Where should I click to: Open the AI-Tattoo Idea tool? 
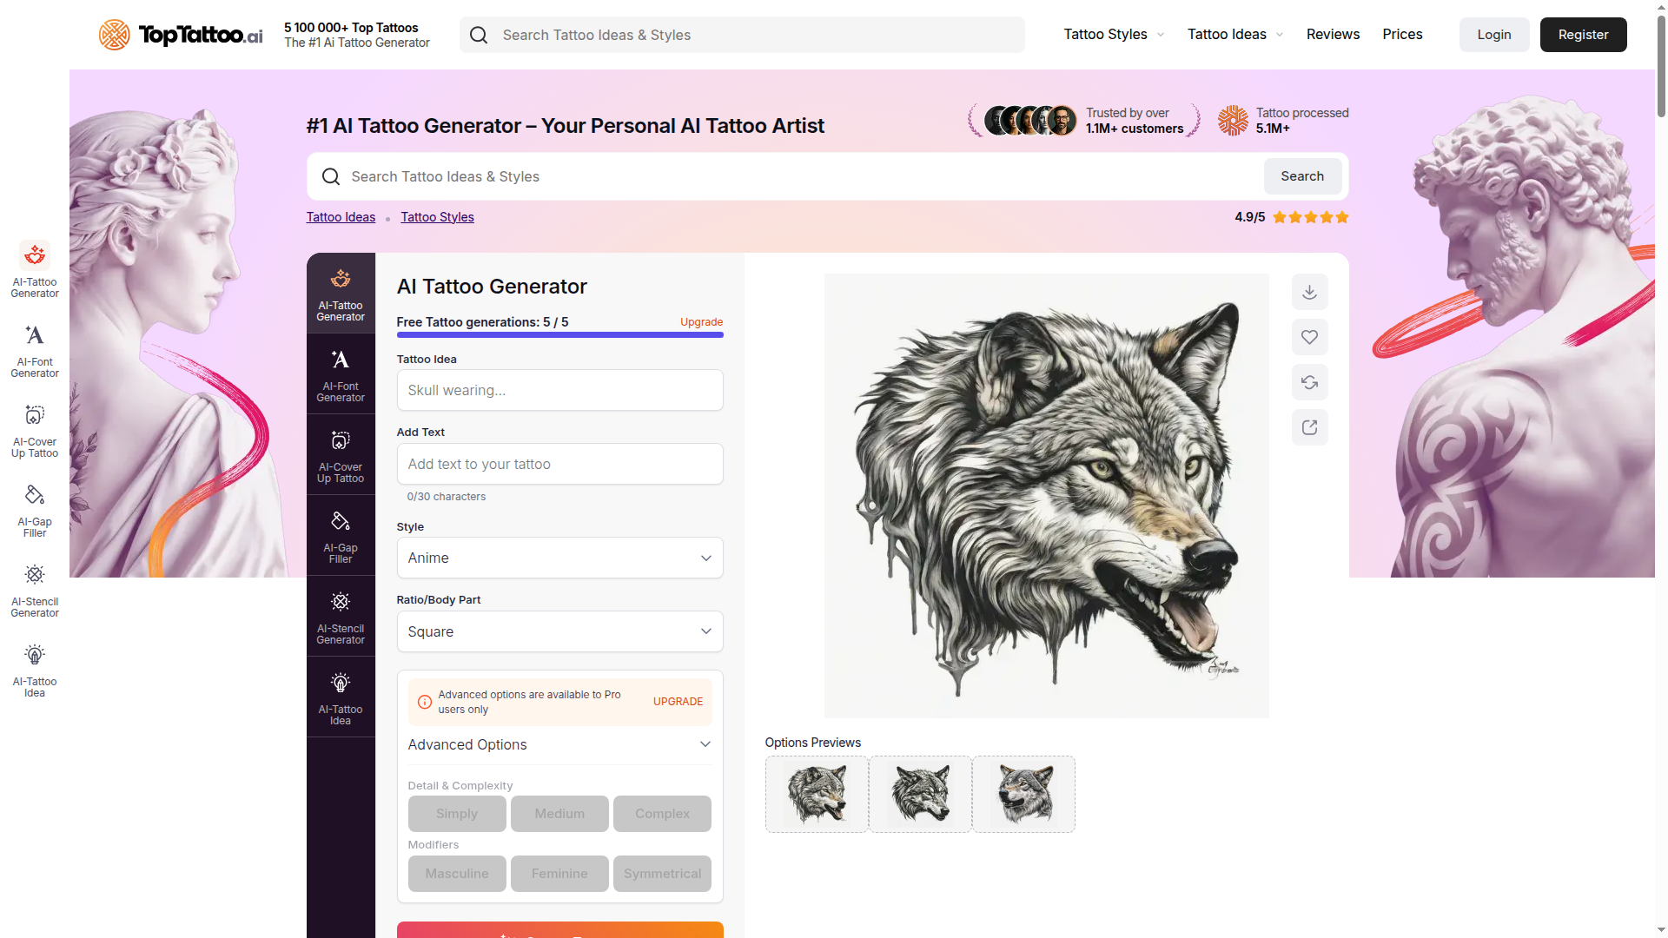tap(340, 696)
